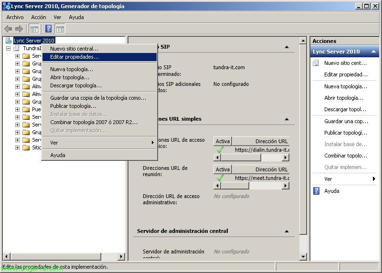
Task: Click the green check for meet URL
Action: pyautogui.click(x=220, y=178)
